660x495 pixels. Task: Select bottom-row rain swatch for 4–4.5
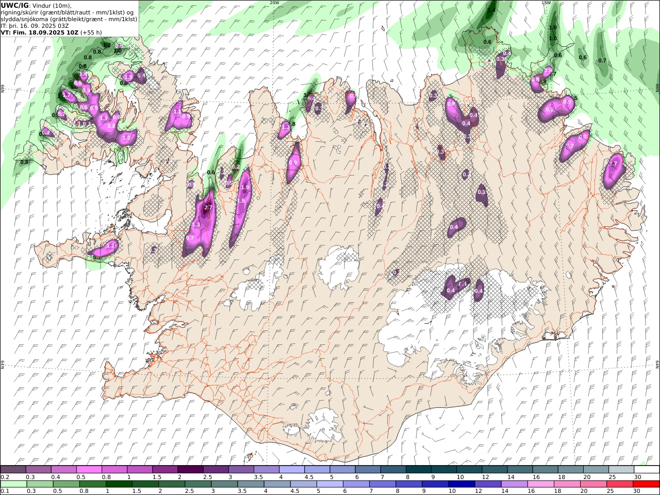tap(277, 484)
